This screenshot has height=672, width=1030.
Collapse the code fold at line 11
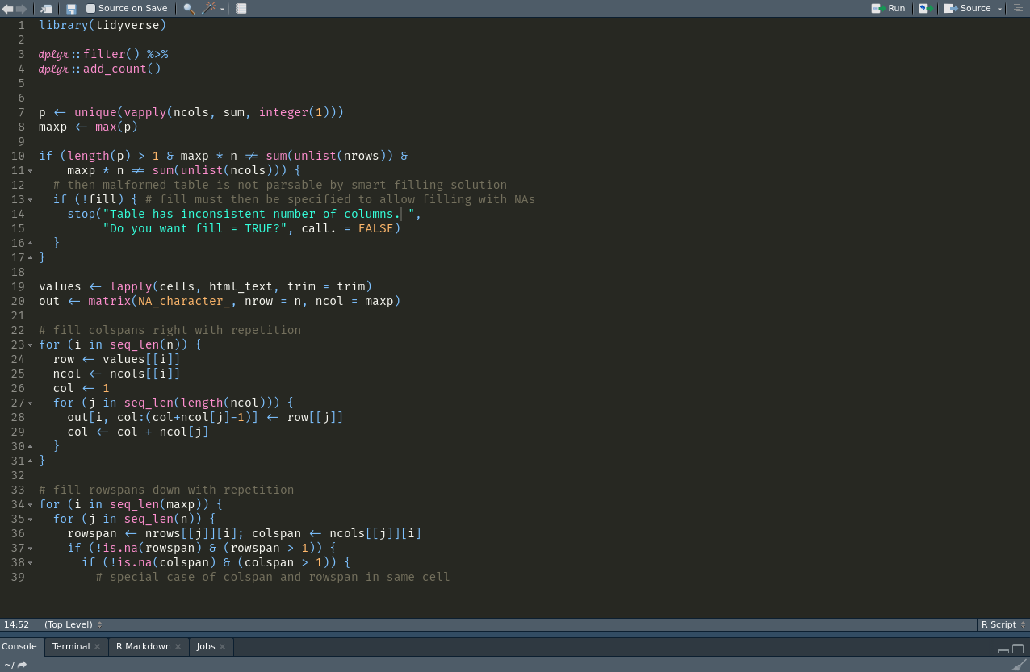coord(31,171)
